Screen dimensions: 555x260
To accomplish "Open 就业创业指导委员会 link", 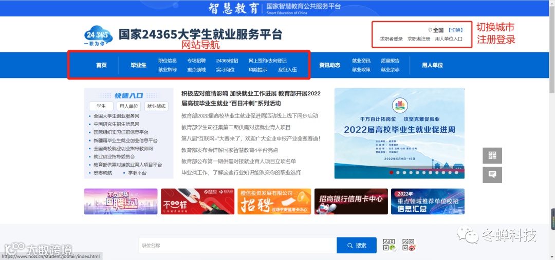I will (x=114, y=156).
